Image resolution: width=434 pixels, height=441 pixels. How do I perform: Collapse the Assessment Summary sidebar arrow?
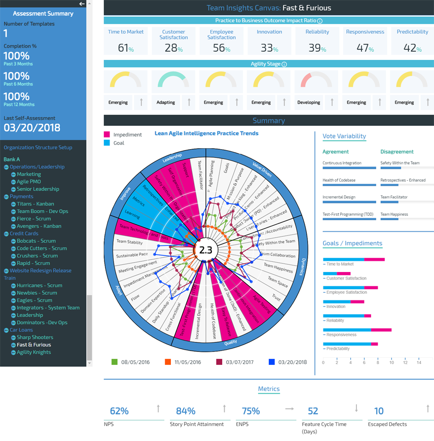[82, 4]
